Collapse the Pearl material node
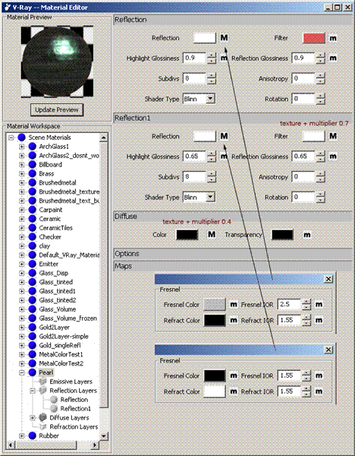The height and width of the screenshot is (456, 355). tap(22, 372)
